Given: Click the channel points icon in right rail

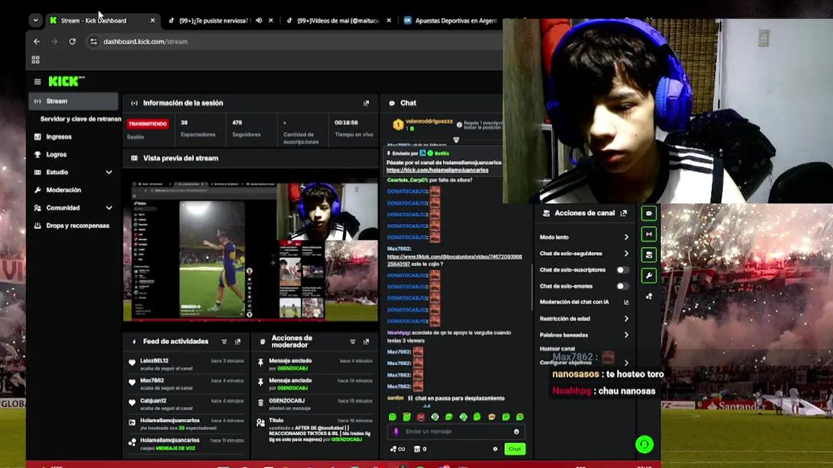Looking at the screenshot, I should (648, 296).
